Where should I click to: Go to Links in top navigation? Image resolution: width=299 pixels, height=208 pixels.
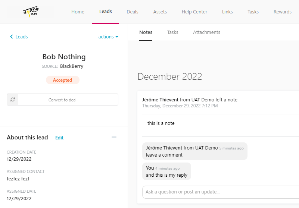[x=227, y=12]
